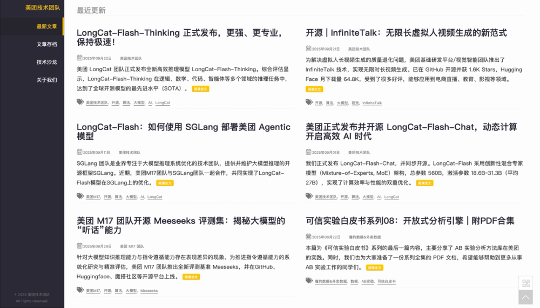Click 美团技术团队 site logo title
This screenshot has width=540, height=308.
42,8
